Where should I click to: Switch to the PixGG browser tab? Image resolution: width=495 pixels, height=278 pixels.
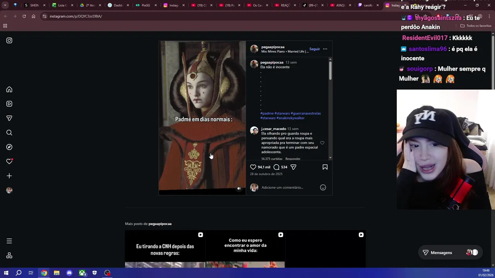(146, 5)
